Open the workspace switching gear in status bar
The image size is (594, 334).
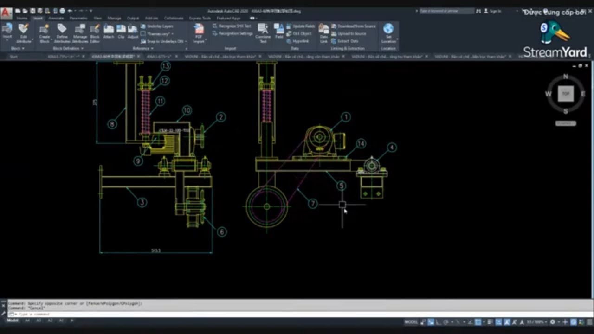pyautogui.click(x=553, y=322)
